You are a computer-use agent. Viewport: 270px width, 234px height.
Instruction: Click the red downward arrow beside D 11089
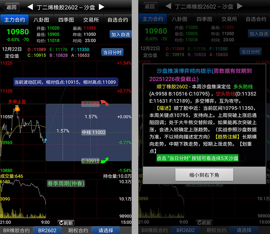coord(105,103)
